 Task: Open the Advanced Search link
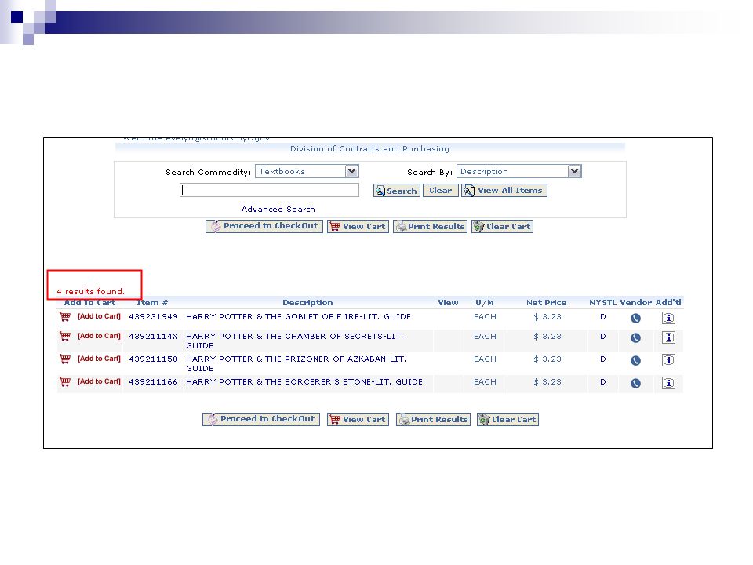(x=278, y=209)
